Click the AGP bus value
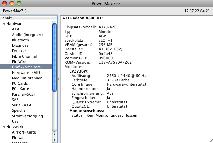The width and height of the screenshot is (213, 143). (x=102, y=36)
